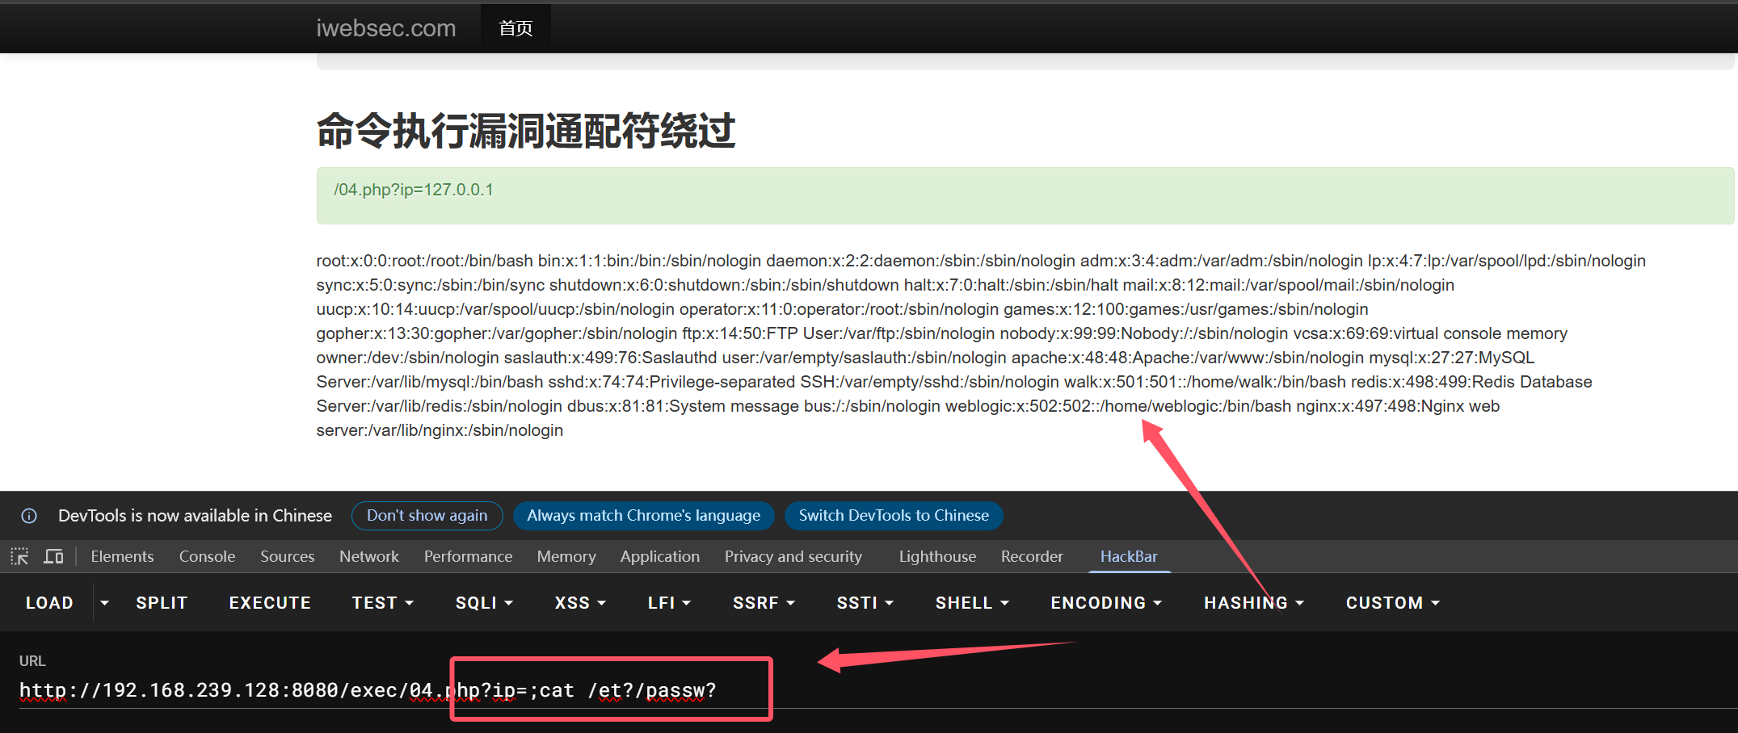Toggle the device toolbar icon
1738x733 pixels.
(53, 556)
